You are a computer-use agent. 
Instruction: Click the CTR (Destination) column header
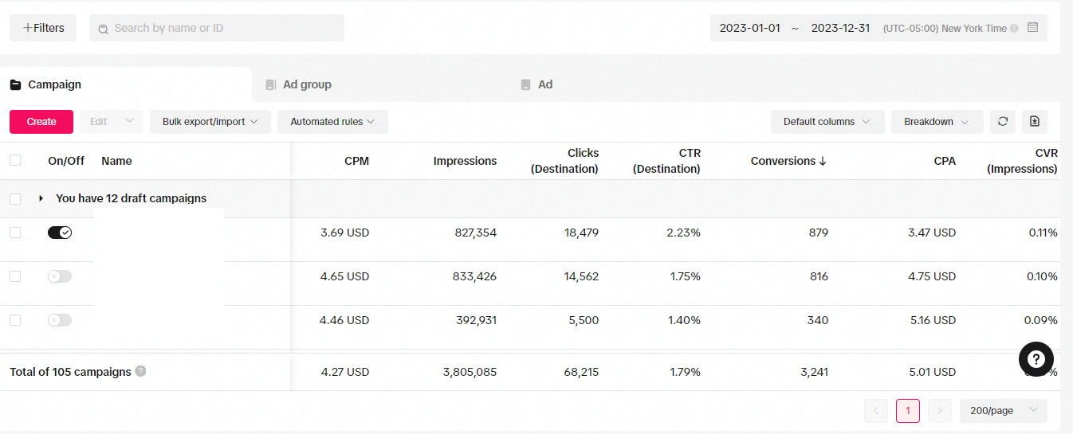click(666, 161)
